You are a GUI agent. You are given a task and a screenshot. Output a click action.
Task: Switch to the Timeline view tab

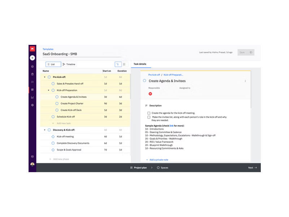coord(69,64)
